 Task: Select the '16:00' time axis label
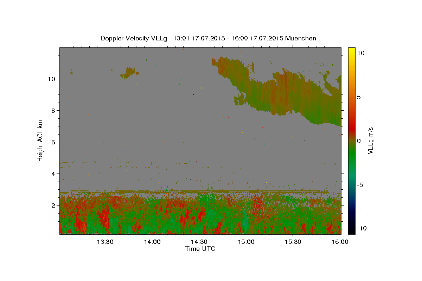click(x=340, y=242)
